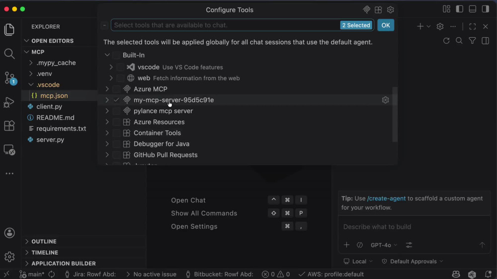Open configure tools icon in chat input
The height and width of the screenshot is (279, 497).
[x=409, y=245]
